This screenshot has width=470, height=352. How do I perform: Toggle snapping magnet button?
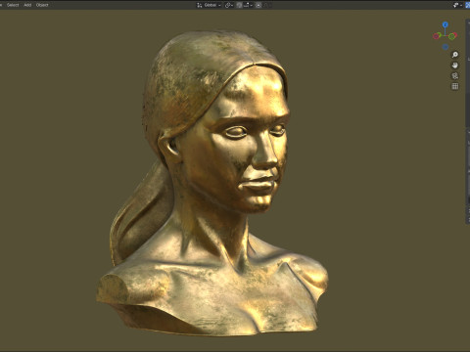click(239, 5)
